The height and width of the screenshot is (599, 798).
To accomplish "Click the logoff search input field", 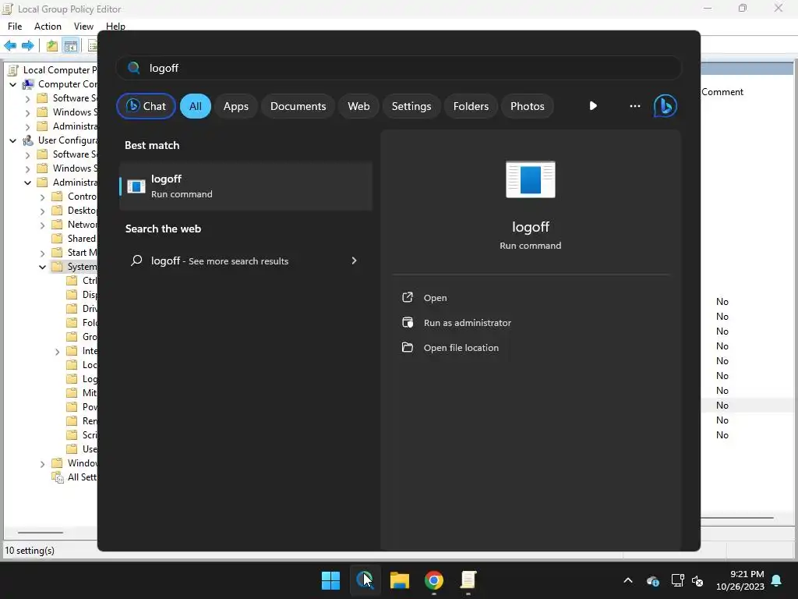I will pyautogui.click(x=398, y=68).
